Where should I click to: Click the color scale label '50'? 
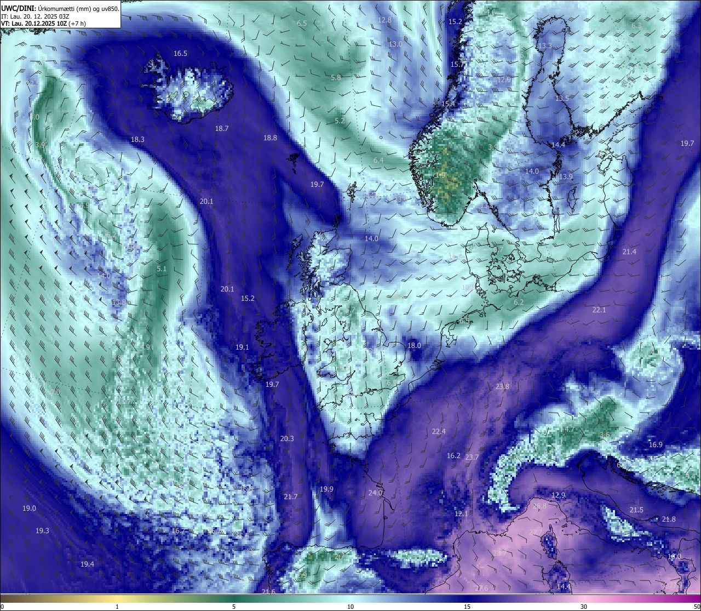click(x=696, y=607)
